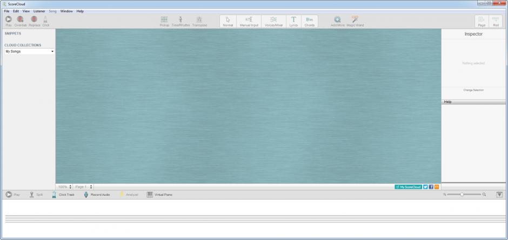Click the Change Selection button
The image size is (508, 240).
473,90
